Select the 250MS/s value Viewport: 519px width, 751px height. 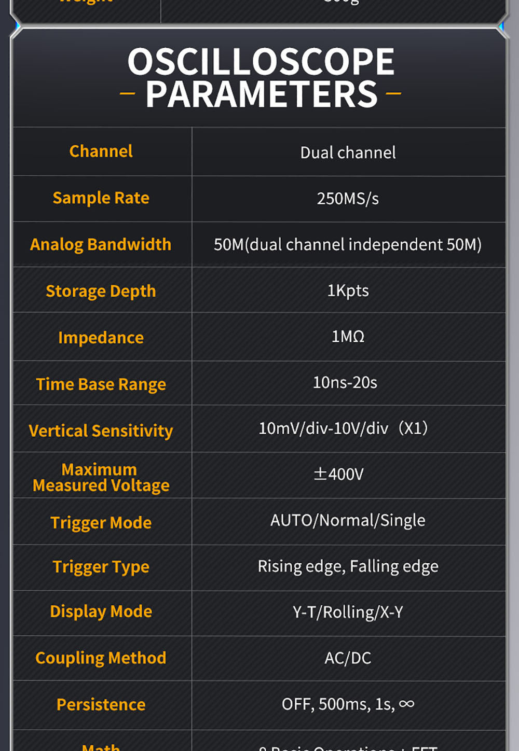click(348, 199)
